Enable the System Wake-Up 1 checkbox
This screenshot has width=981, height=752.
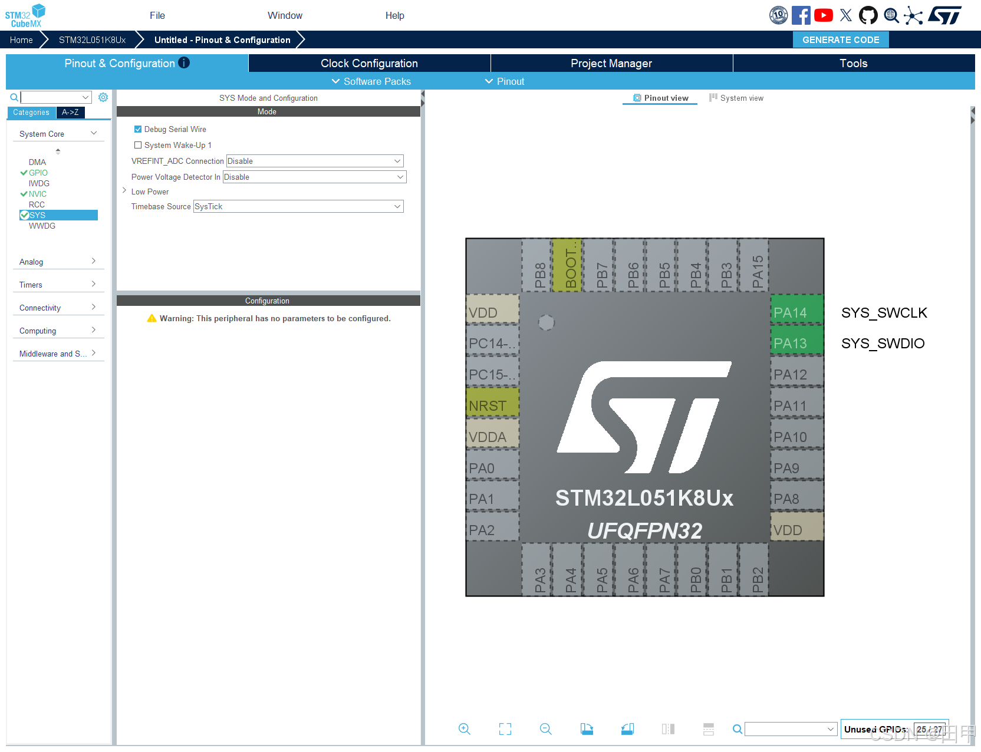[138, 145]
